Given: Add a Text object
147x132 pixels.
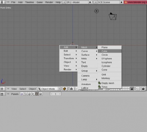Looking at the screenshot, I should (87, 62).
